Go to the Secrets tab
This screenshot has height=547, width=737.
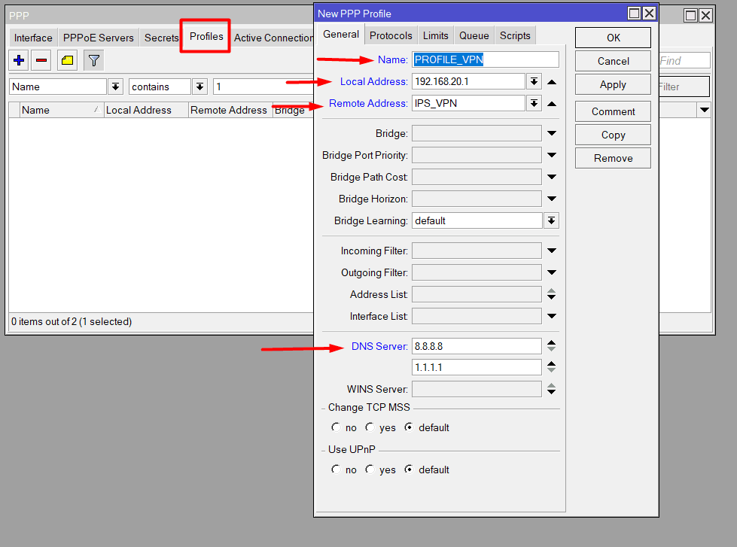coord(161,37)
